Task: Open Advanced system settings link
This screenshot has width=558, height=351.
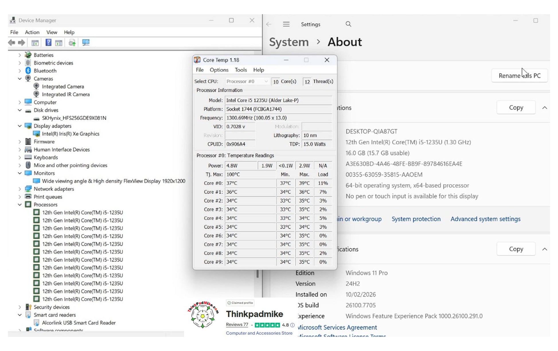Action: click(485, 219)
